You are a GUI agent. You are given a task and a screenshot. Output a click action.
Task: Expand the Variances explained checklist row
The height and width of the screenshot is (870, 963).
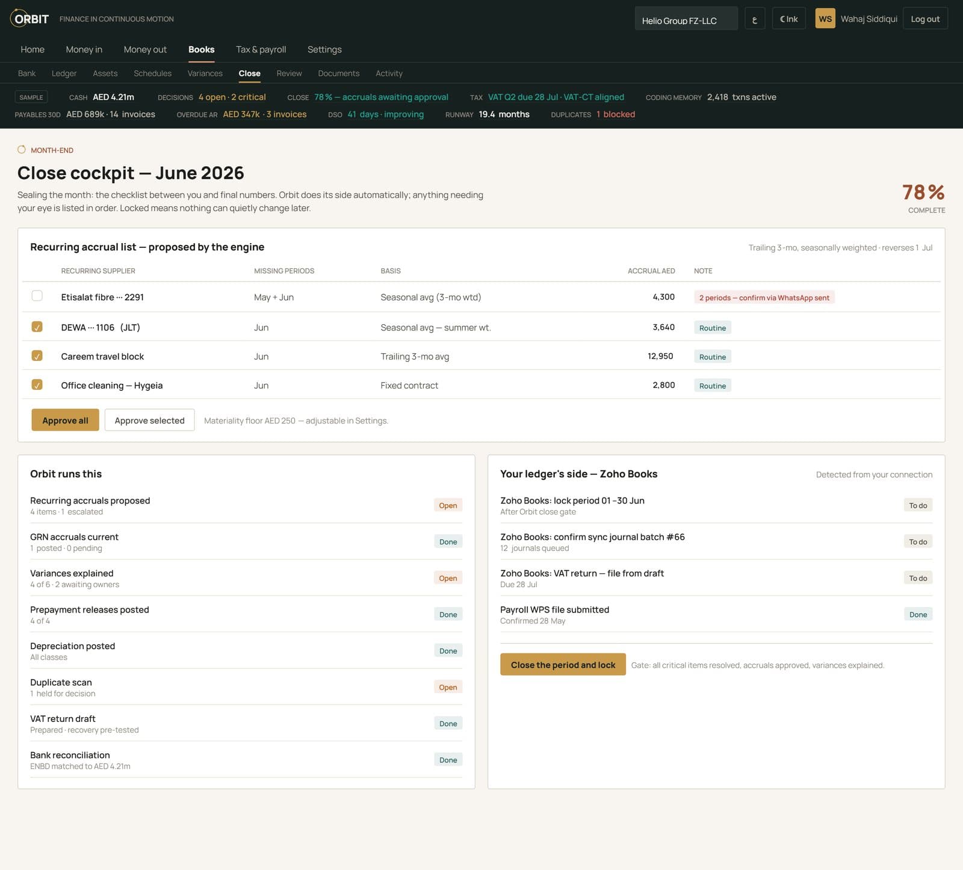[246, 578]
